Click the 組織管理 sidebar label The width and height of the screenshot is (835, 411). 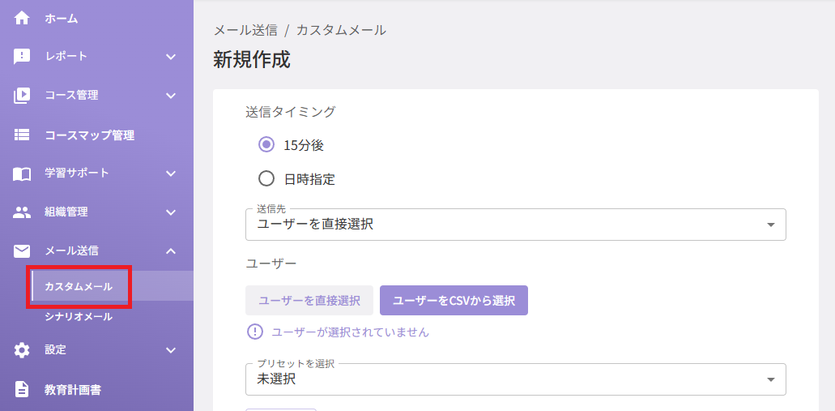click(66, 212)
